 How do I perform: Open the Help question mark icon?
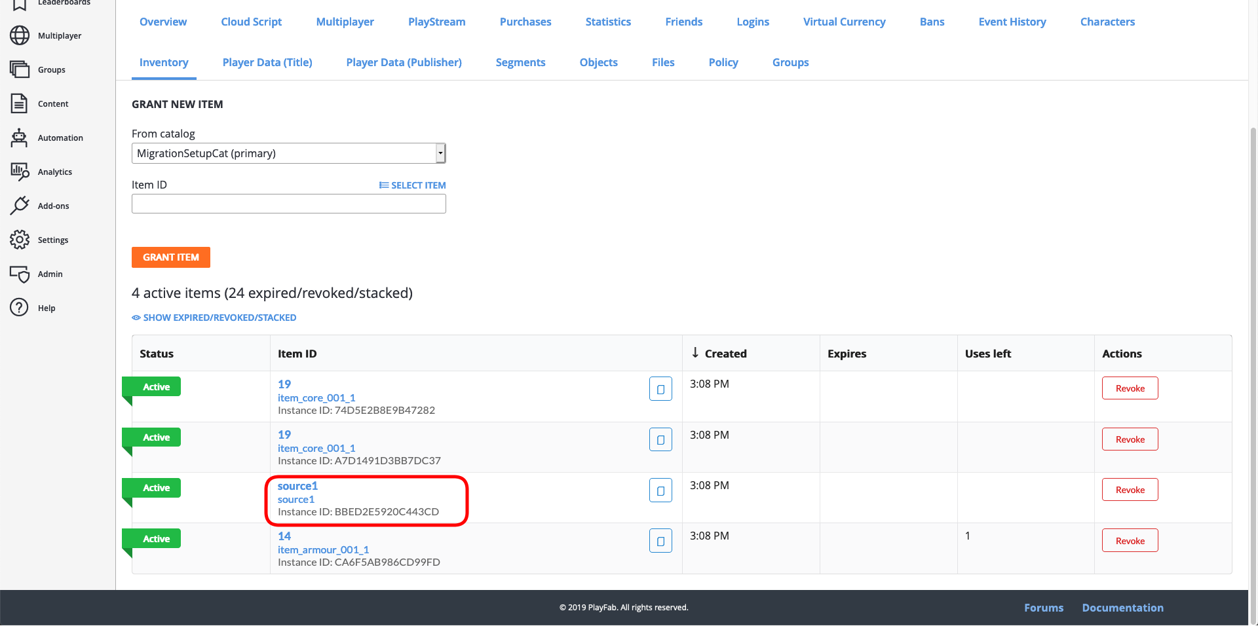click(x=20, y=308)
